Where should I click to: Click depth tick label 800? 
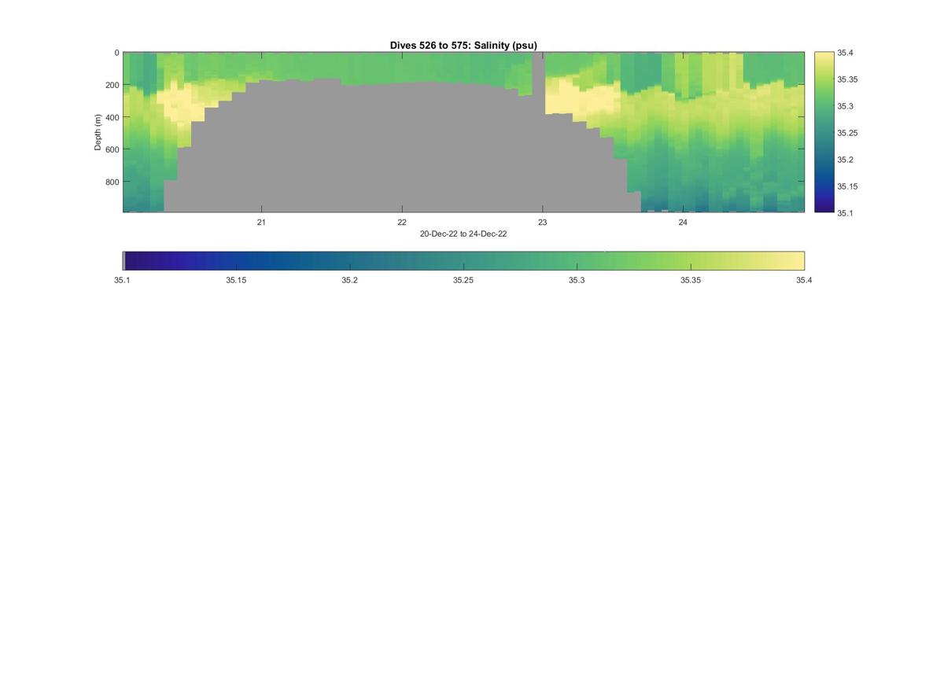112,182
